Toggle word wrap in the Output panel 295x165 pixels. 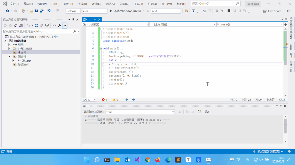pos(207,112)
